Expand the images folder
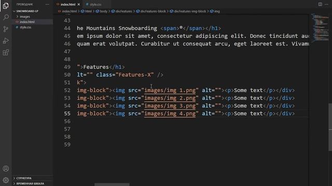This screenshot has width=332, height=186. pyautogui.click(x=25, y=17)
